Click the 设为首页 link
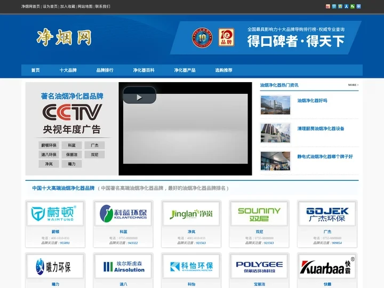The width and height of the screenshot is (384, 288). click(50, 6)
